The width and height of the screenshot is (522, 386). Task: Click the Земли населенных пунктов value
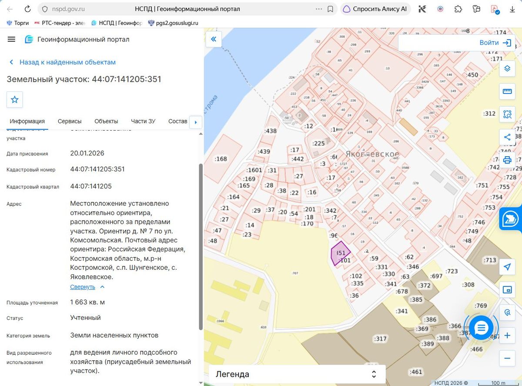click(114, 335)
